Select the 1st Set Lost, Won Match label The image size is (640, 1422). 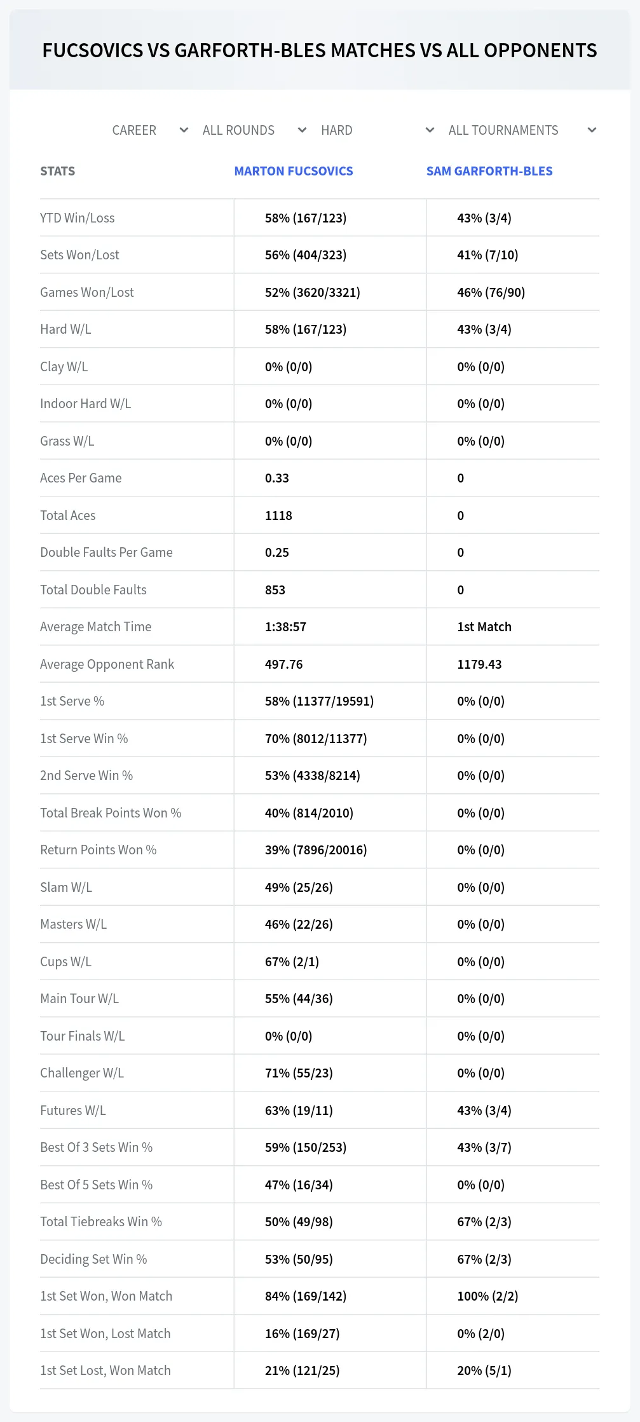tap(106, 1371)
